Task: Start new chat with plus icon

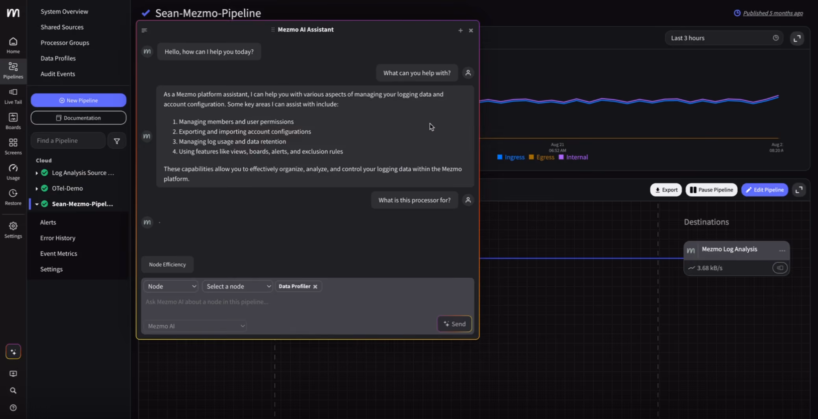Action: click(460, 30)
